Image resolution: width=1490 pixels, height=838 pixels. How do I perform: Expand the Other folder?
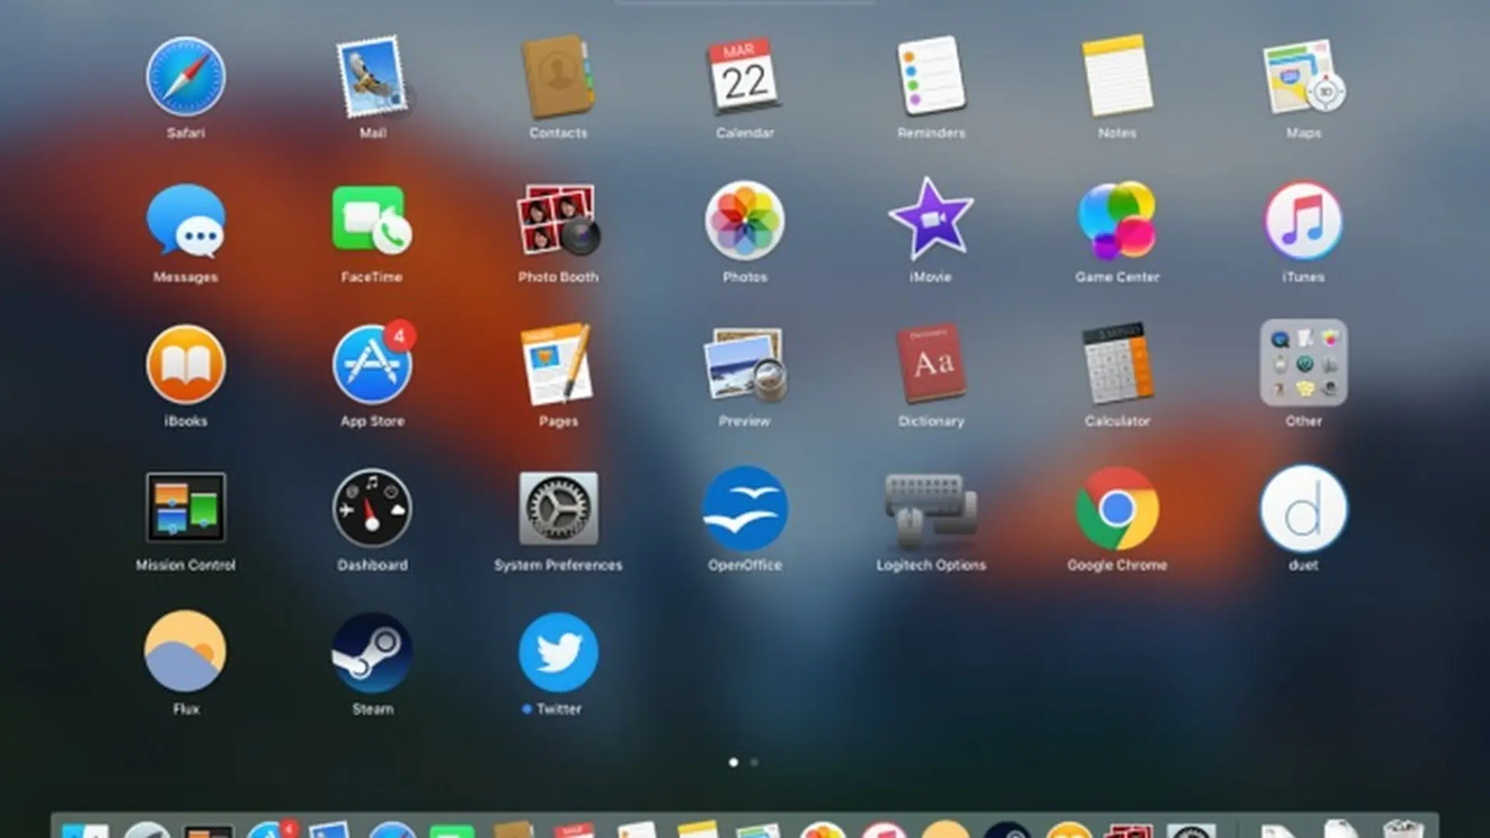point(1303,363)
